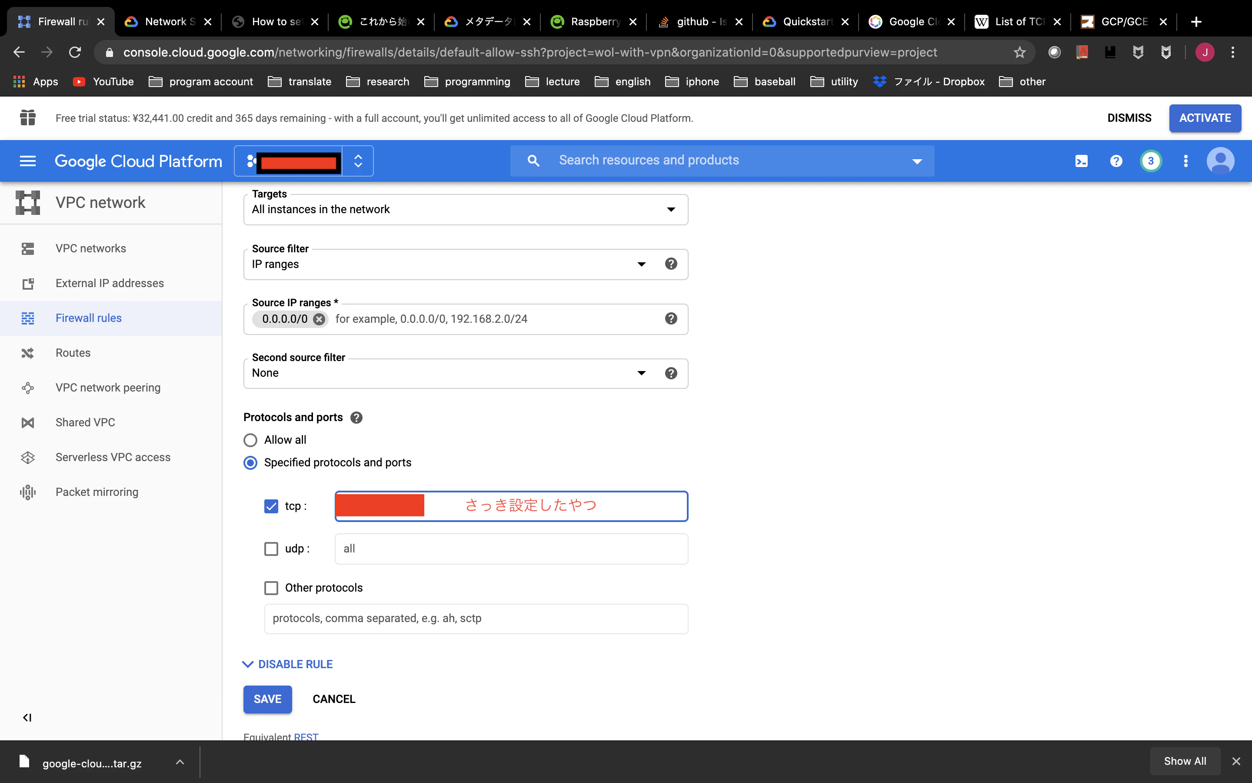This screenshot has width=1252, height=783.
Task: Select the Allow all radio button
Action: tap(250, 440)
